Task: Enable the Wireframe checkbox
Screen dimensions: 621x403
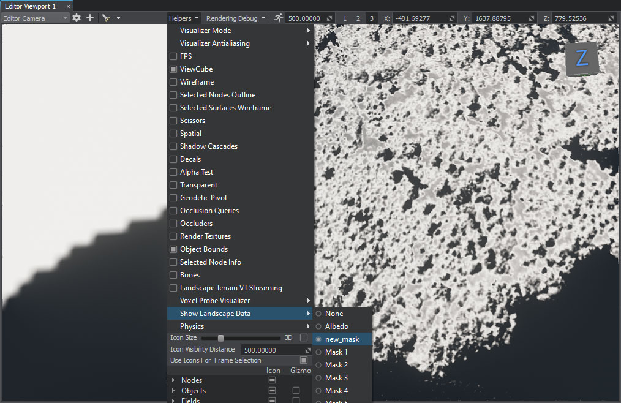Action: click(x=173, y=82)
